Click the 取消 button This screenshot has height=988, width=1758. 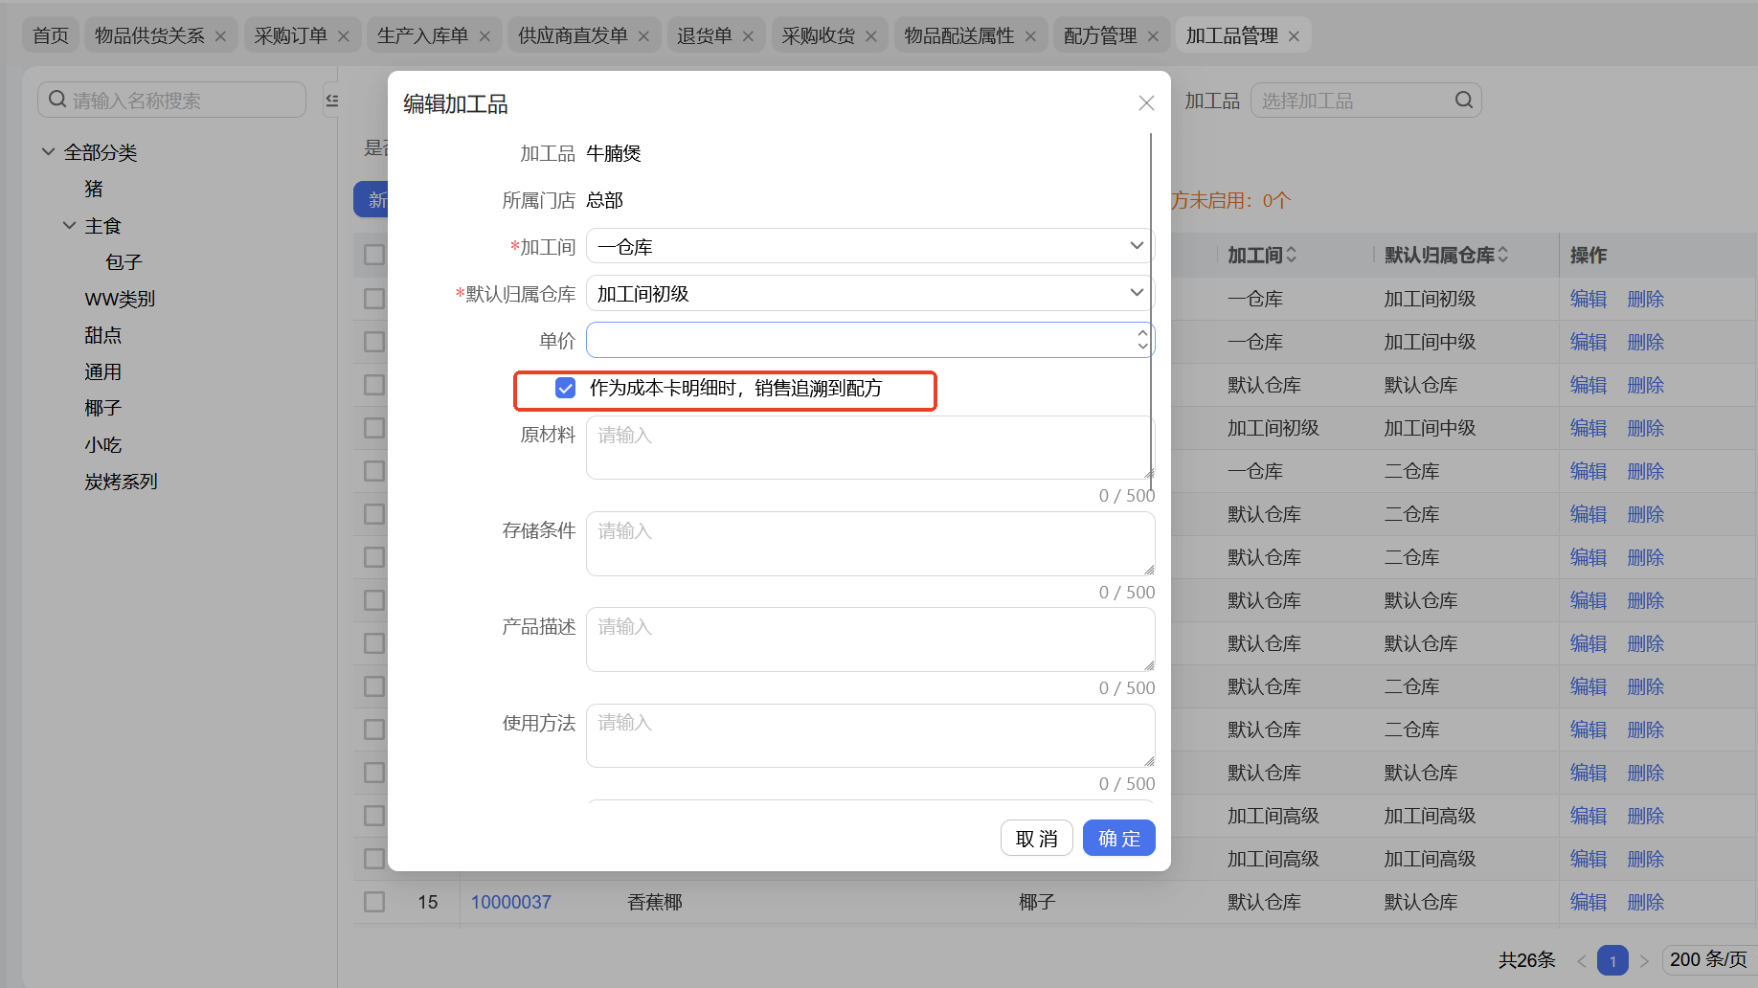1036,838
